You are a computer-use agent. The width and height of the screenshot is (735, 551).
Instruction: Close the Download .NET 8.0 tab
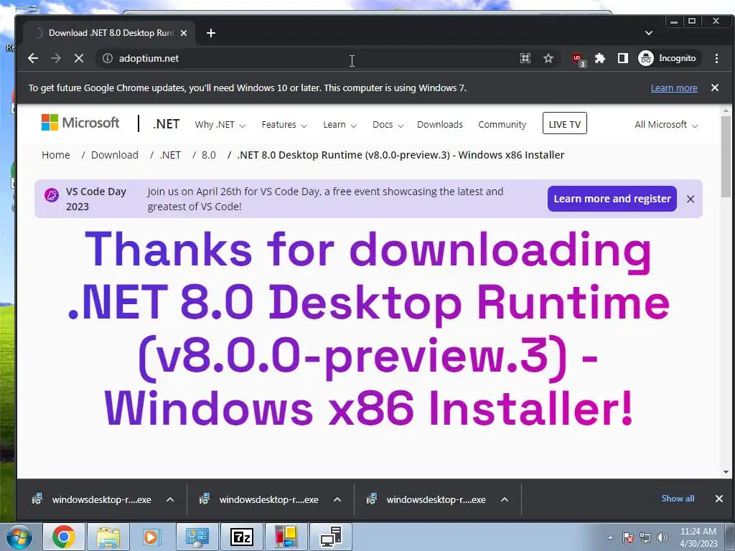click(184, 33)
